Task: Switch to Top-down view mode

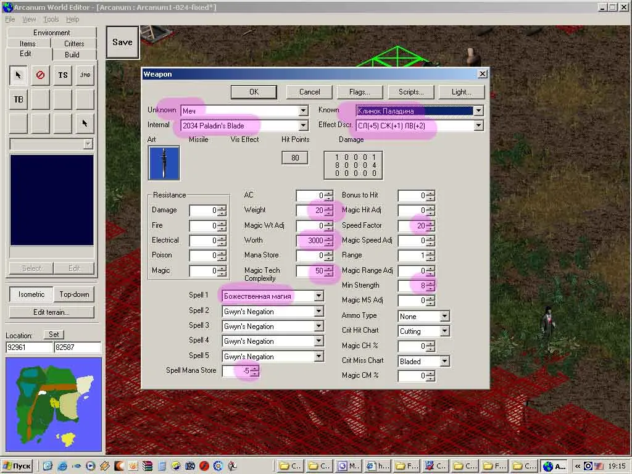Action: click(x=74, y=294)
